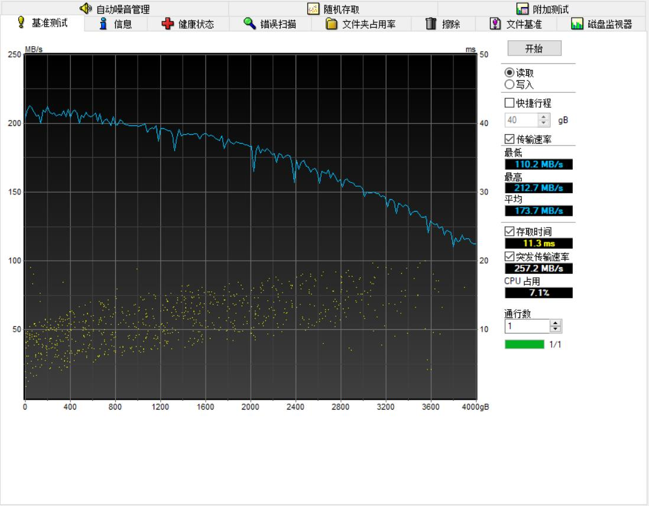The width and height of the screenshot is (649, 506).
Task: Select the Read (读取) radio button
Action: [x=510, y=73]
